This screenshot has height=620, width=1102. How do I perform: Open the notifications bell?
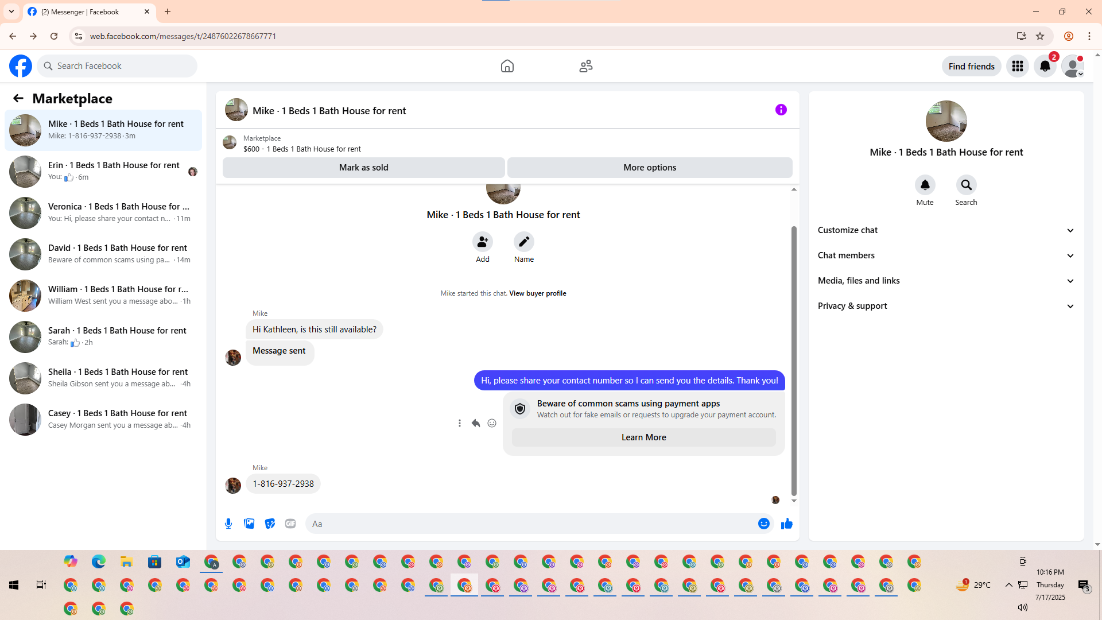(1045, 66)
